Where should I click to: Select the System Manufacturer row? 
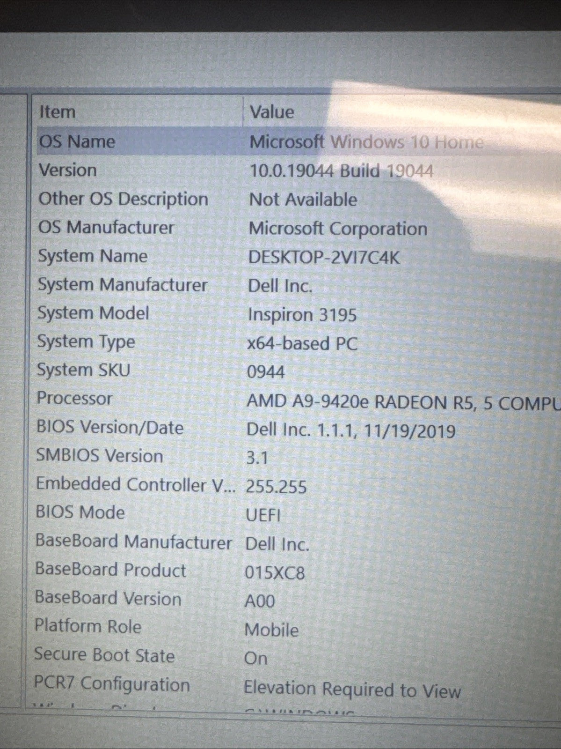click(122, 285)
